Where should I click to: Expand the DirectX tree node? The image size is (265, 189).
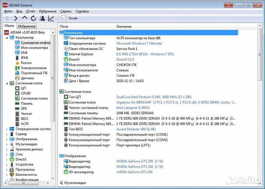coord(7,160)
